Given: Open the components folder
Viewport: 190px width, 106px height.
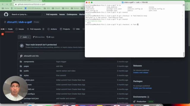Looking at the screenshot, I should coord(29,62).
